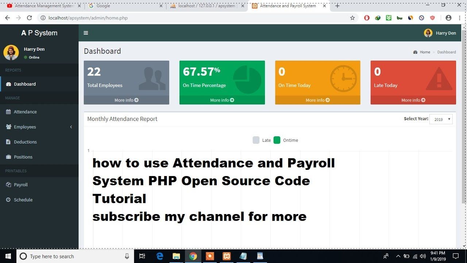Switch to the Attendance Management System tab
This screenshot has width=467, height=263.
(43, 6)
